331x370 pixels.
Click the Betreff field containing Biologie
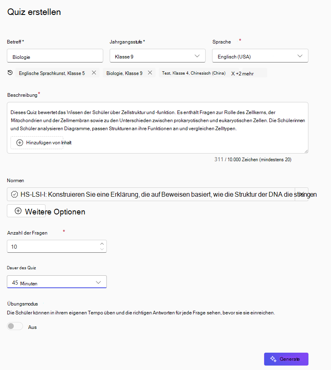55,56
